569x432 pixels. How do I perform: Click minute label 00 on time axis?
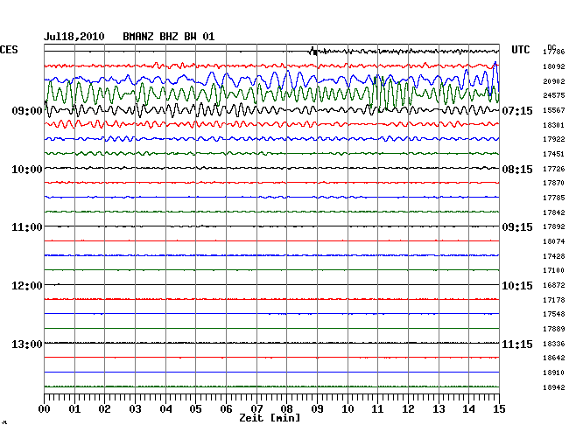[45, 409]
